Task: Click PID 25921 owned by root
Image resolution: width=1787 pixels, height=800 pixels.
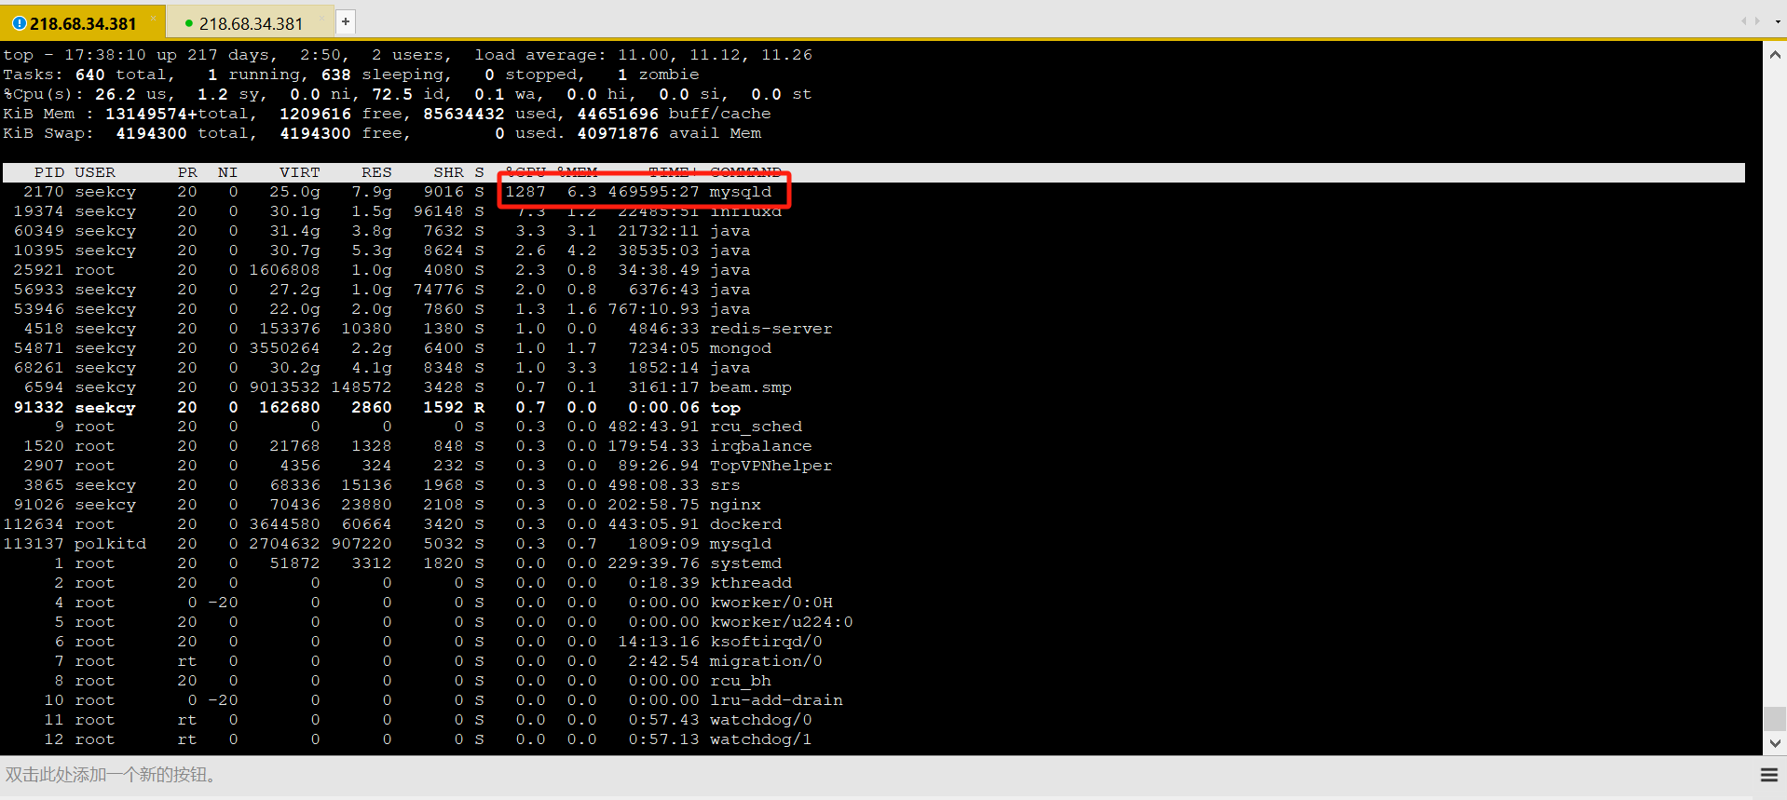Action: coord(39,270)
